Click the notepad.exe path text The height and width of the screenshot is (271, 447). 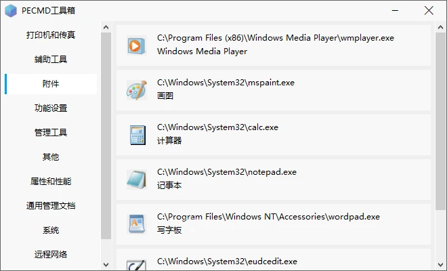click(x=227, y=172)
